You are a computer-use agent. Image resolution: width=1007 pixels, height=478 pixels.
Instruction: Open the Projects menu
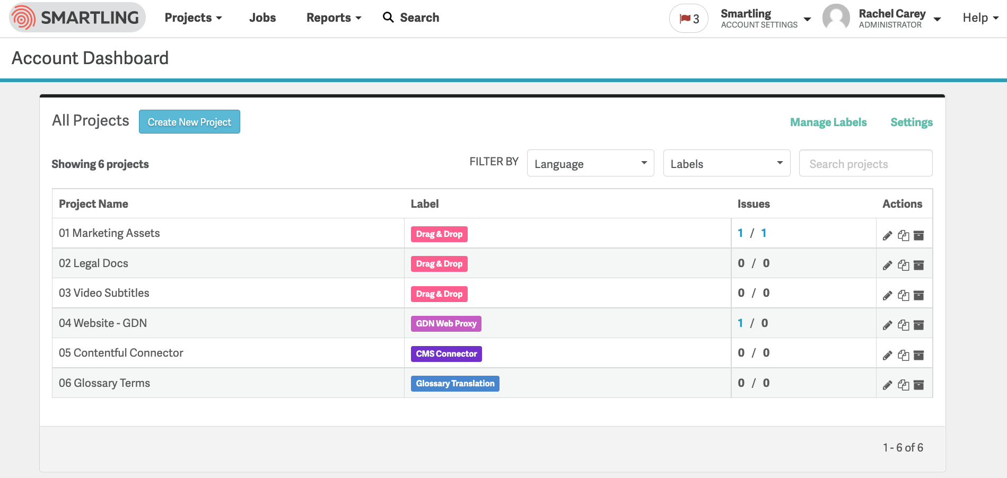point(192,17)
